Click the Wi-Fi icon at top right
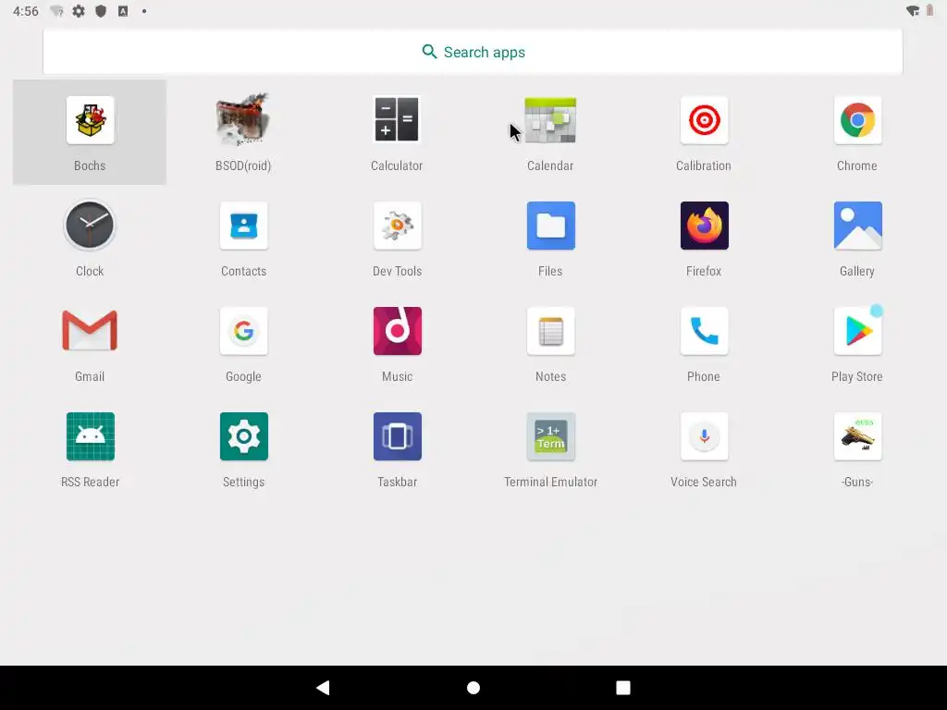 [913, 11]
